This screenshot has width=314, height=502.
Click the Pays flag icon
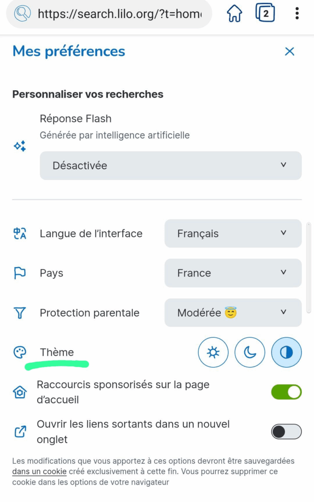coord(20,273)
